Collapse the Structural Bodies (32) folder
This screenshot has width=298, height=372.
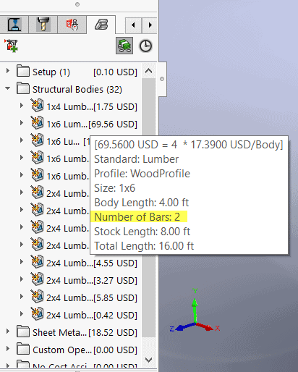point(8,88)
